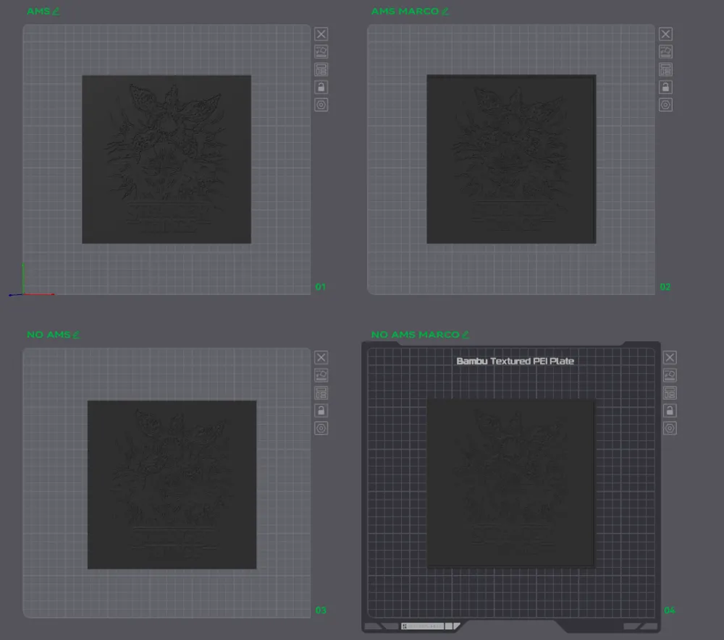Click the pencil icon next to NO AMS

(76, 335)
